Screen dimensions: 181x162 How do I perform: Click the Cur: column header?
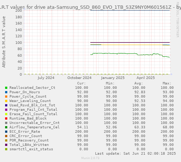pos(82,83)
